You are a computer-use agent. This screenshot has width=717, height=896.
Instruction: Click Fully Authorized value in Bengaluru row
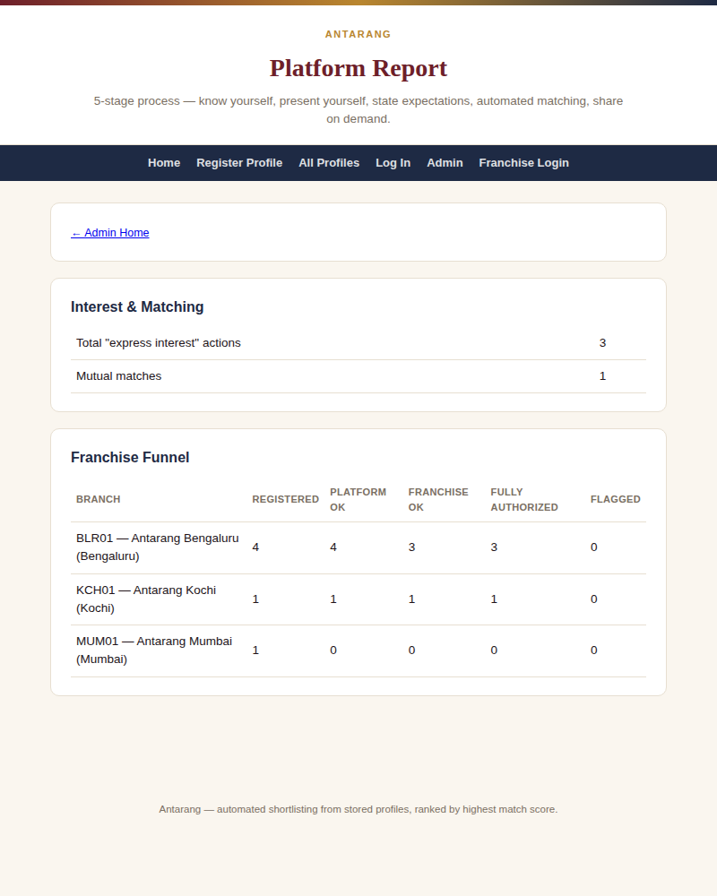[494, 547]
